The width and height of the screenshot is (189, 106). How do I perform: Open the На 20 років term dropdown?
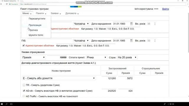click(x=127, y=57)
